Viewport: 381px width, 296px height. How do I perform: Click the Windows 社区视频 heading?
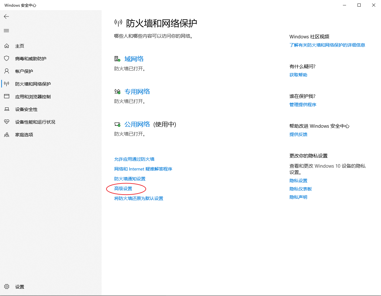tap(310, 37)
